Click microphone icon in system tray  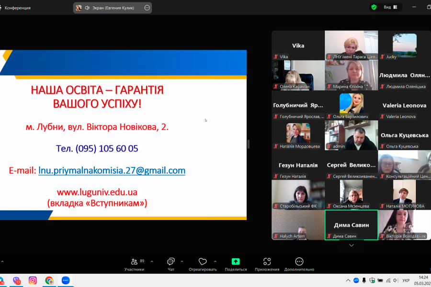tap(364, 280)
